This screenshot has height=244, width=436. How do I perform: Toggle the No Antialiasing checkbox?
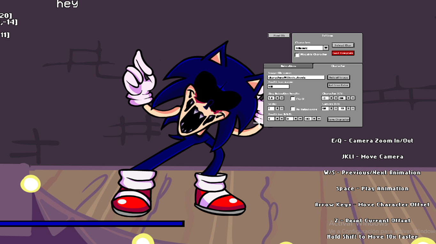[293, 109]
